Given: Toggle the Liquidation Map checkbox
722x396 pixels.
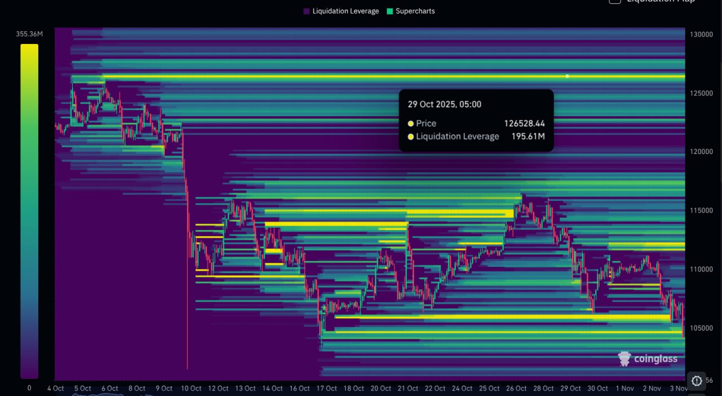Looking at the screenshot, I should coord(615,2).
